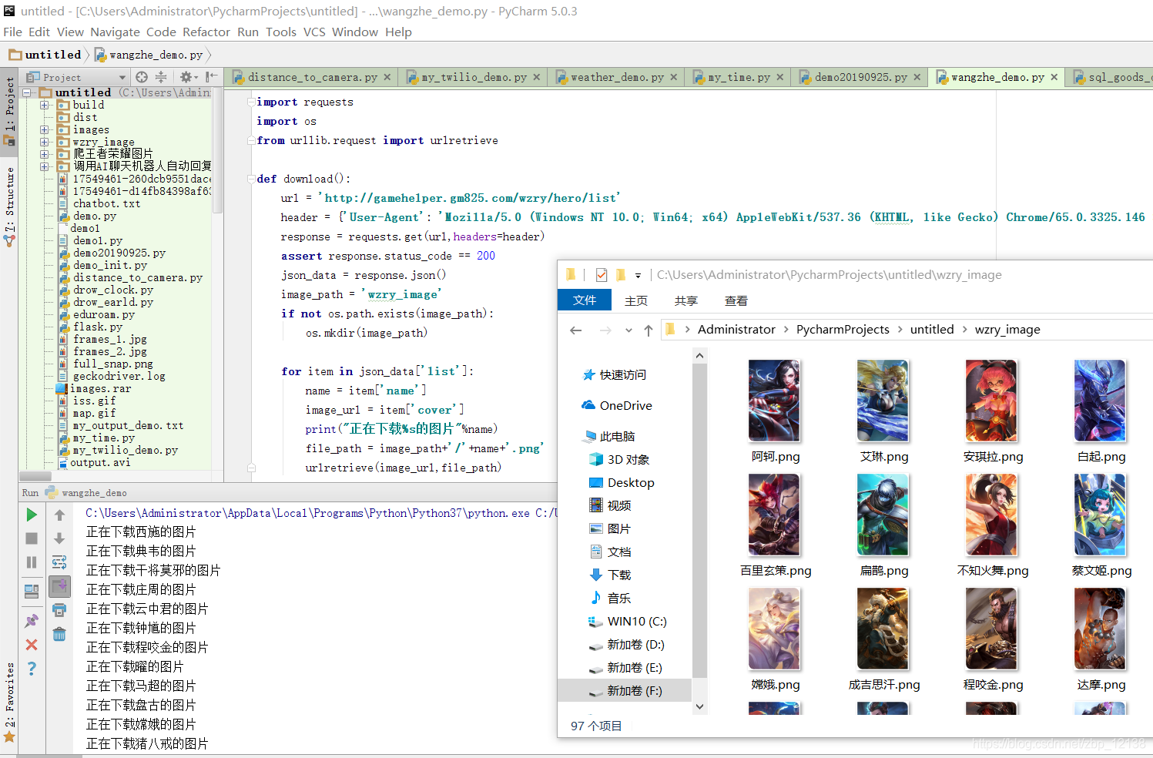Expand the images folder node
This screenshot has height=758, width=1153.
tap(45, 129)
